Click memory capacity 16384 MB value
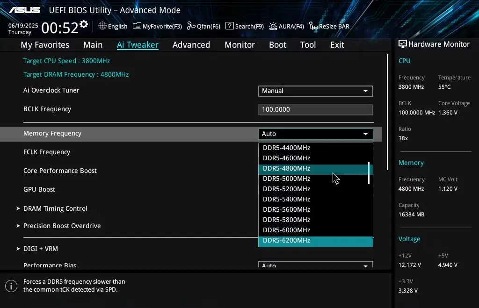 pos(411,215)
